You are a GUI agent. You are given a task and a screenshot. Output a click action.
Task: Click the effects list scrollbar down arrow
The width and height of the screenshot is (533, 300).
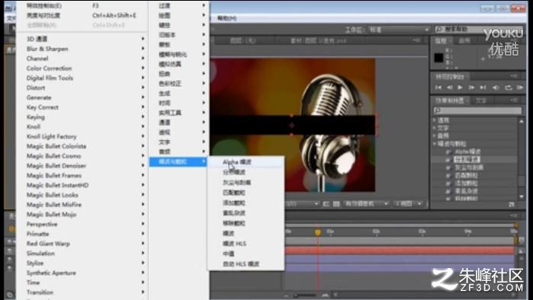522,196
